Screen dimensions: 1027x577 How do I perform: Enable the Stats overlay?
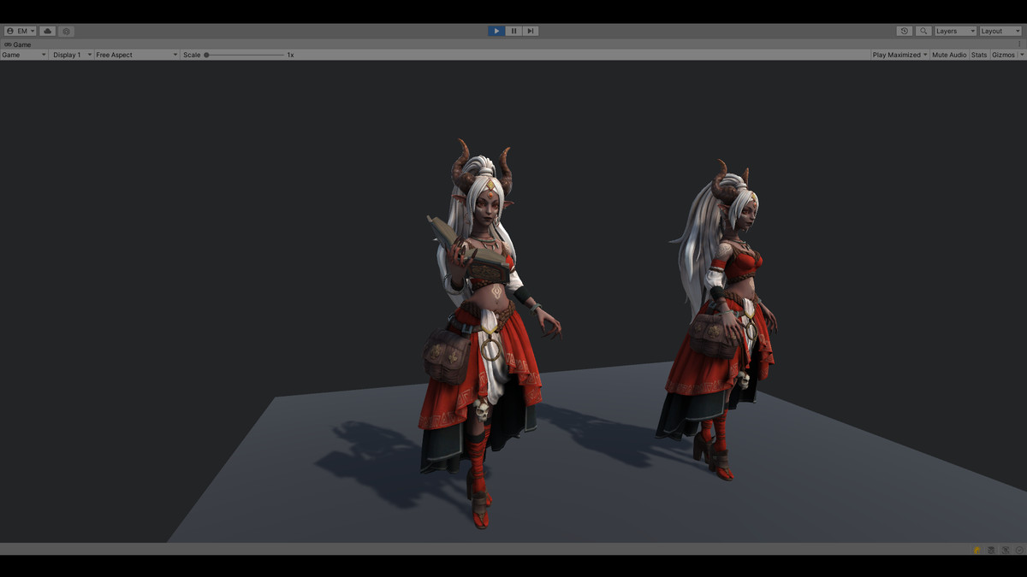[978, 55]
